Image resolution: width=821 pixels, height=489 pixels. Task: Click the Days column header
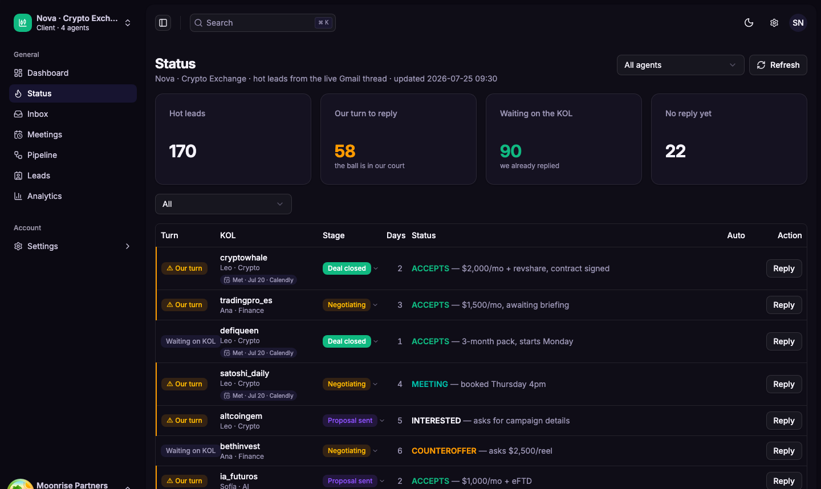(396, 235)
